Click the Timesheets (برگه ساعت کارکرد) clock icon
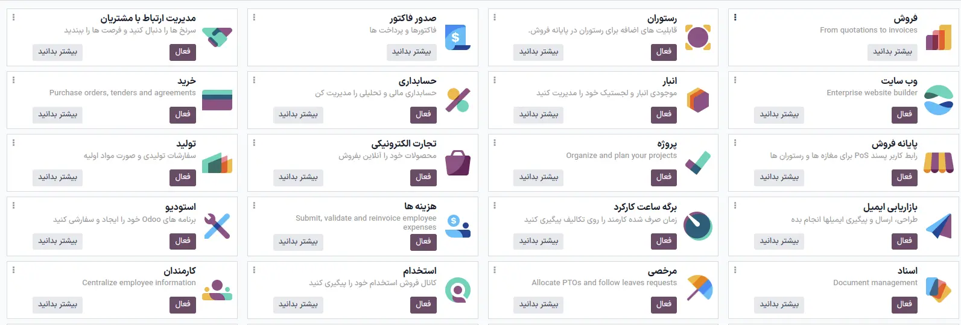 [x=698, y=226]
